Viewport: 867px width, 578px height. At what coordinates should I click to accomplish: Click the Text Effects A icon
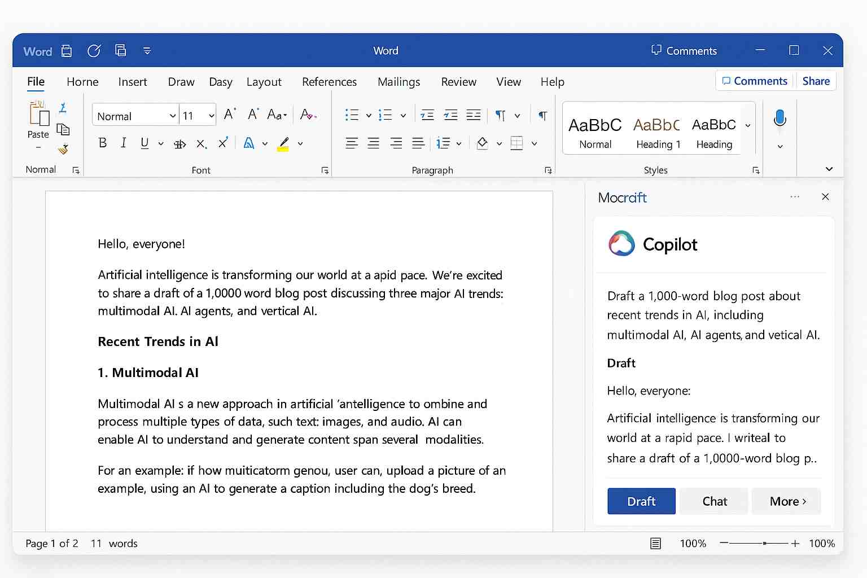click(x=249, y=143)
